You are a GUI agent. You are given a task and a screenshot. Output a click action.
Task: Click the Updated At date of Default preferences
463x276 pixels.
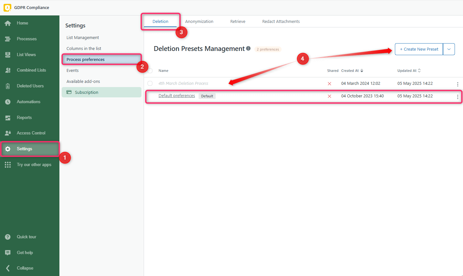click(x=415, y=96)
